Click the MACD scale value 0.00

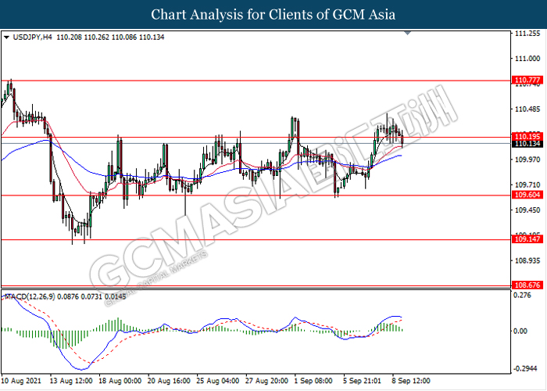521,331
